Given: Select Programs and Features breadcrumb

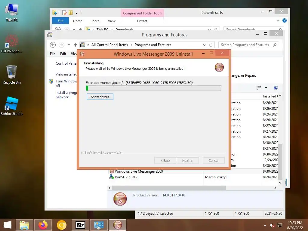Looking at the screenshot, I should (x=153, y=45).
